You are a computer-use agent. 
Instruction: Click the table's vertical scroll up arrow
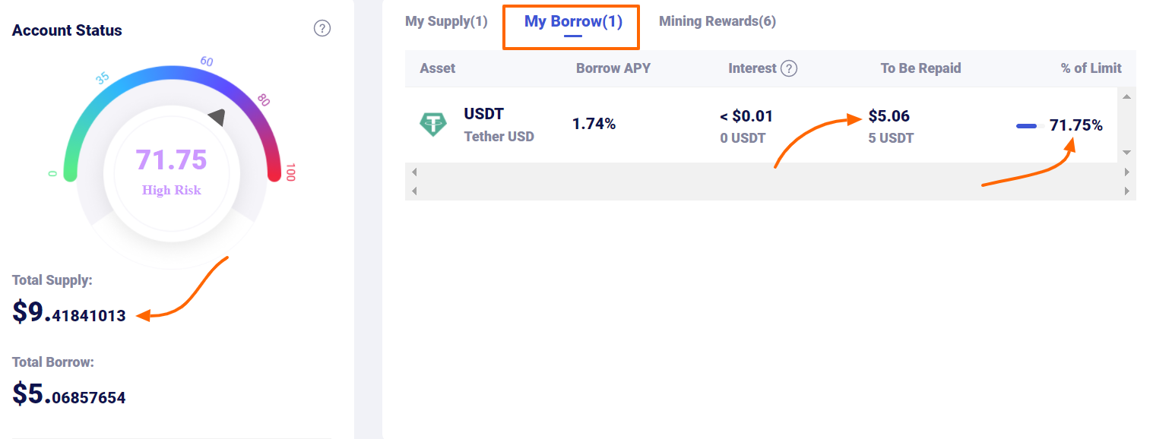1126,96
